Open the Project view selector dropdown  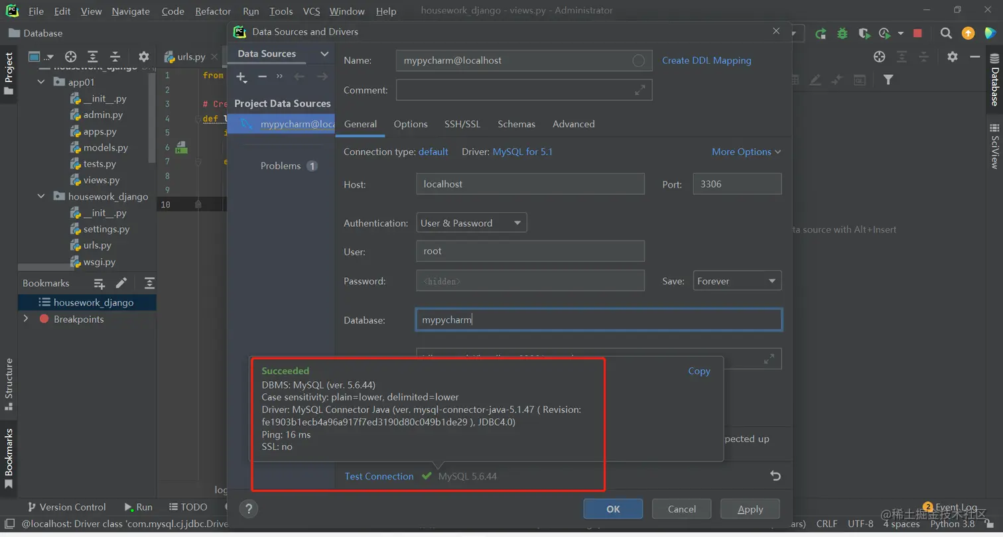pos(41,57)
